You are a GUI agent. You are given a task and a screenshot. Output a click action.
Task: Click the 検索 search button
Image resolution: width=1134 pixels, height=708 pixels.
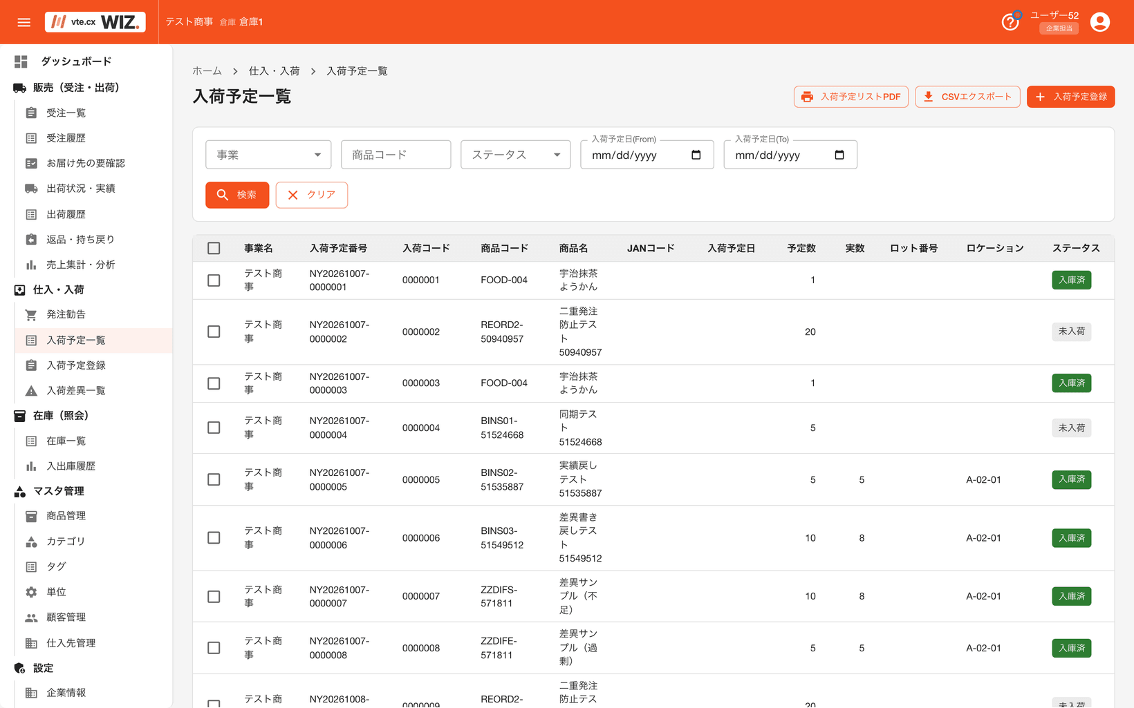[x=237, y=195]
